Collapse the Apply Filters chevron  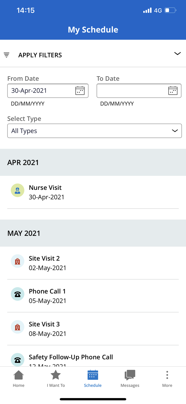coord(177,54)
